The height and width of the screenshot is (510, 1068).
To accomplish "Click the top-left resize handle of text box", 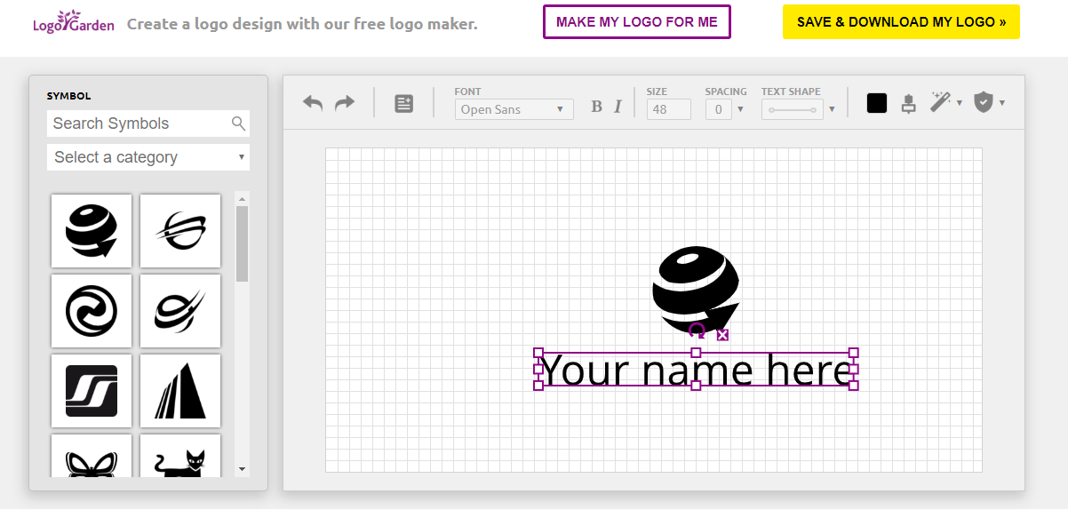I will [538, 353].
